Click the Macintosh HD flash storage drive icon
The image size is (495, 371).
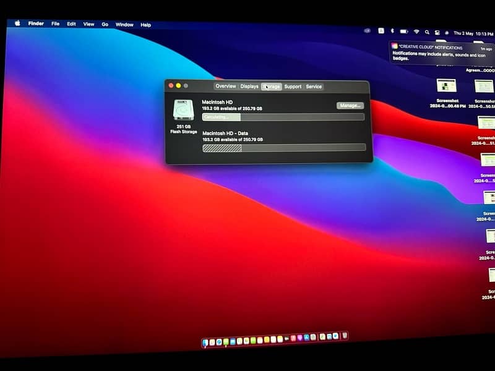pos(183,110)
